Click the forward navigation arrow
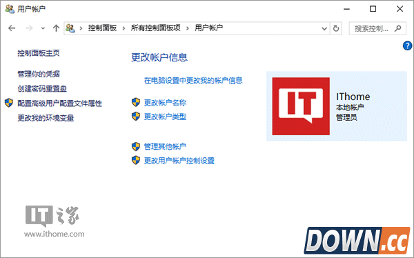 29,28
